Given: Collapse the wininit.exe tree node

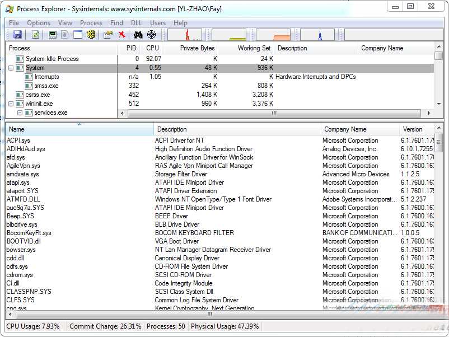Looking at the screenshot, I should [x=10, y=104].
